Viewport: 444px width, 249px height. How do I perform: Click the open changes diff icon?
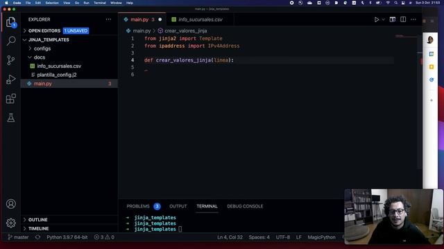coord(393,19)
